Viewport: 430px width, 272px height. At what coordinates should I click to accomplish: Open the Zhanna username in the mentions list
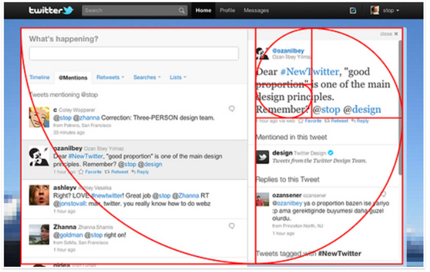click(x=65, y=227)
